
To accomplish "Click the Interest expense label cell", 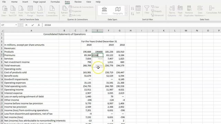I will pyautogui.click(x=31, y=93).
